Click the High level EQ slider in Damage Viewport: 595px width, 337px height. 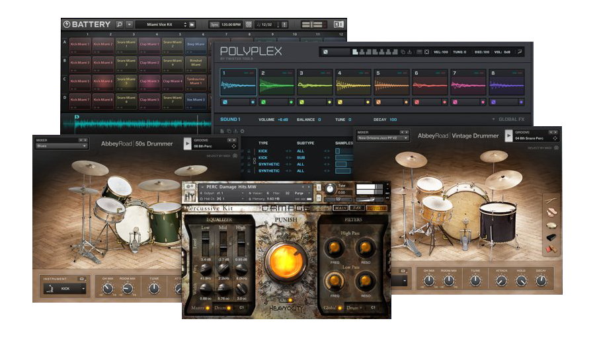tap(241, 244)
